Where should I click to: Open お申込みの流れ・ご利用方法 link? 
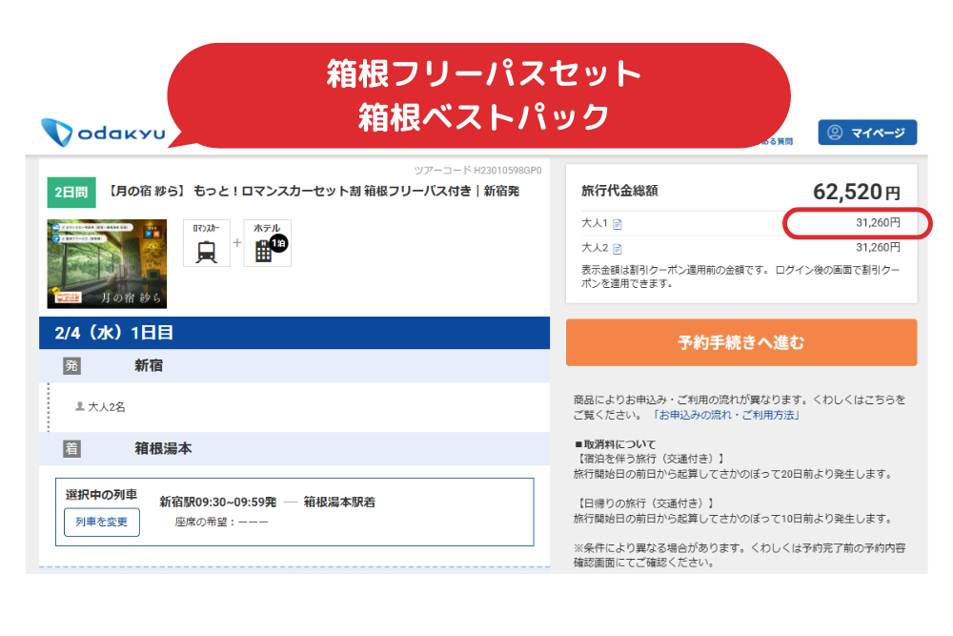click(x=726, y=416)
